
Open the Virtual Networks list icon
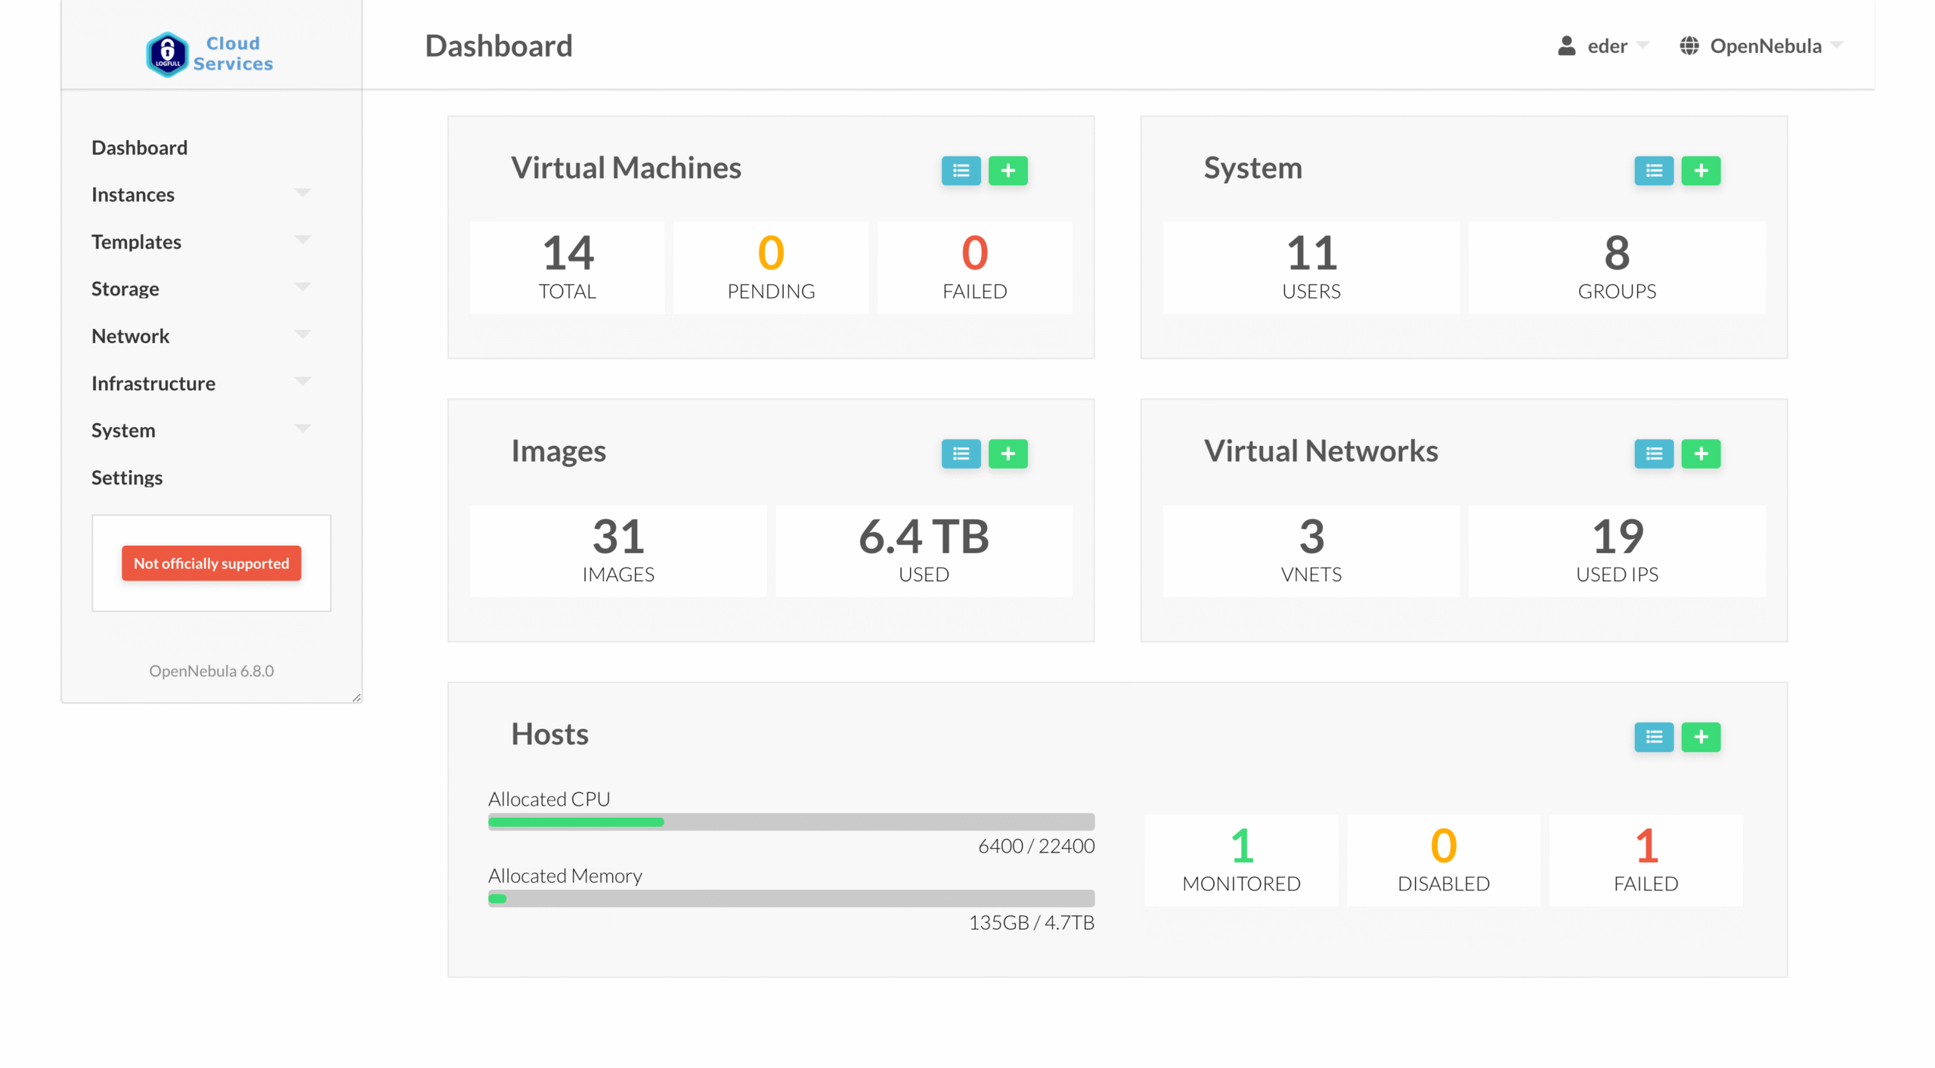click(1653, 454)
